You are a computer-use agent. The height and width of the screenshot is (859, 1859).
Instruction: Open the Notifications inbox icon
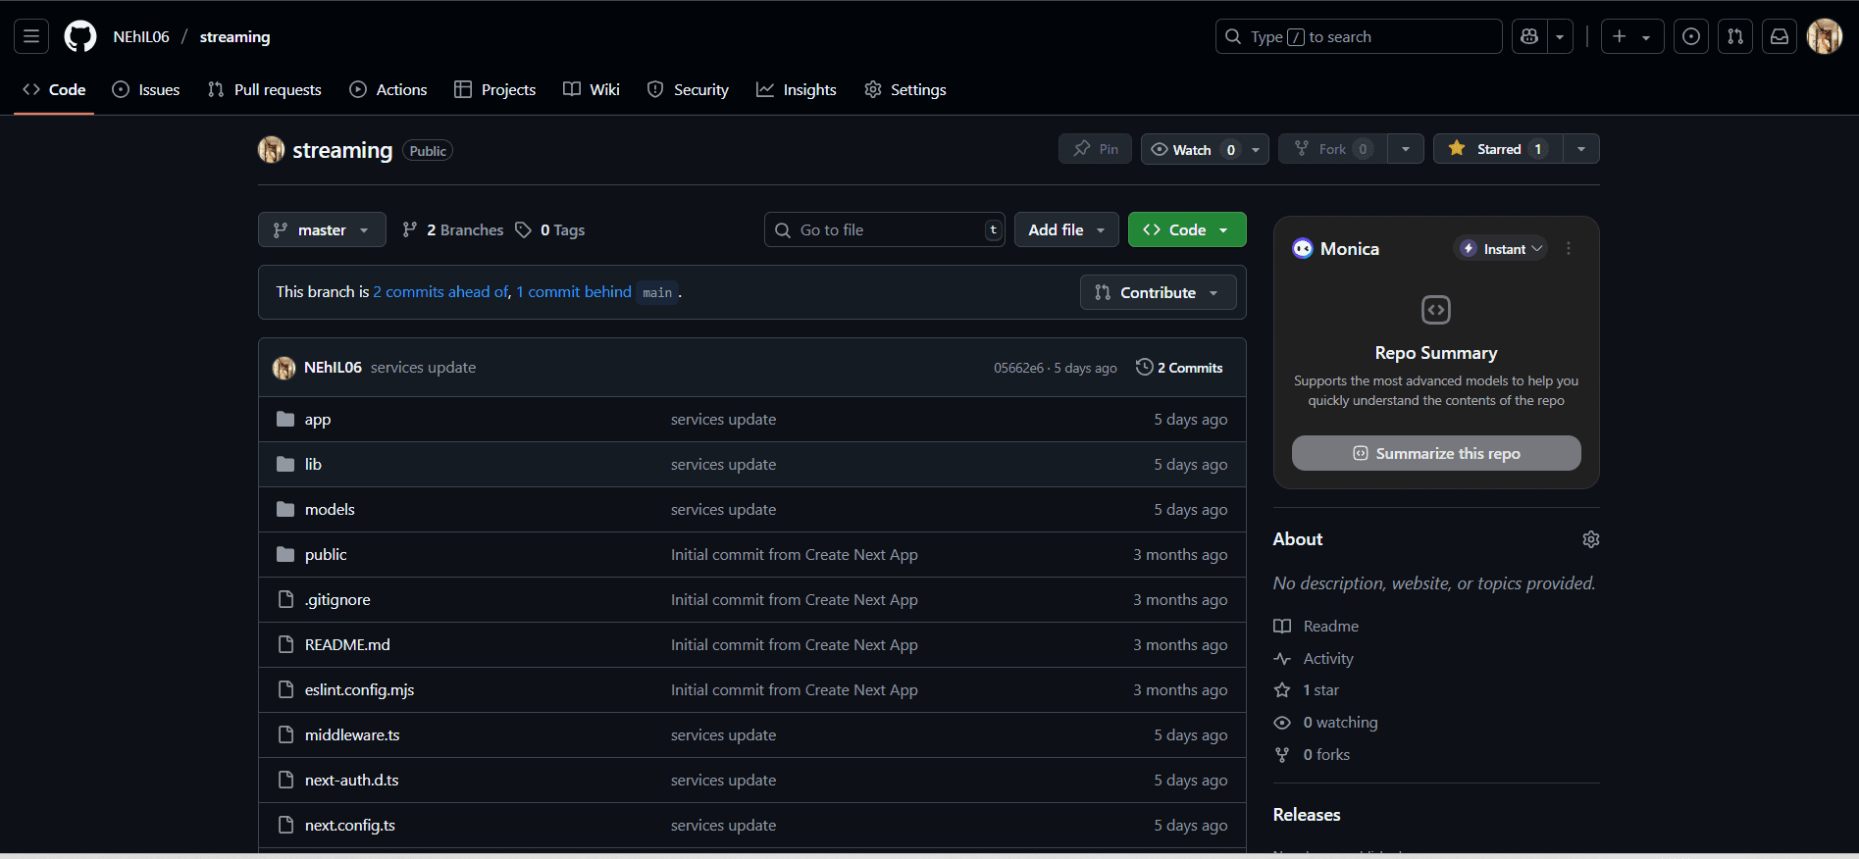coord(1780,36)
